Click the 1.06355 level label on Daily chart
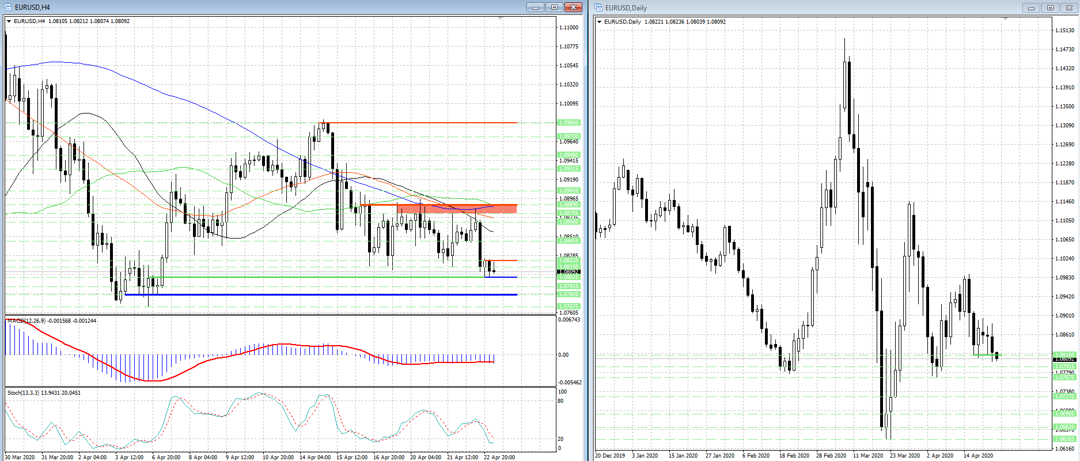 tap(1064, 439)
